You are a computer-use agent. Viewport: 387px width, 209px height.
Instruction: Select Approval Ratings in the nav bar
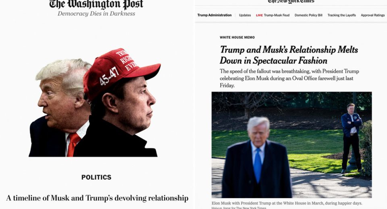pyautogui.click(x=372, y=15)
